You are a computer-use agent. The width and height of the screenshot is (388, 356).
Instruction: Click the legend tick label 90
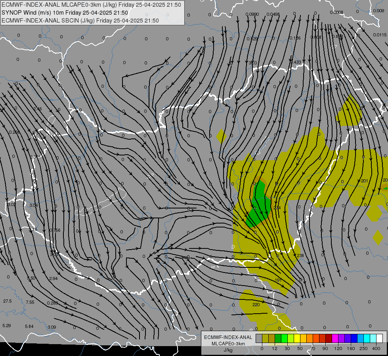[x=325, y=348]
